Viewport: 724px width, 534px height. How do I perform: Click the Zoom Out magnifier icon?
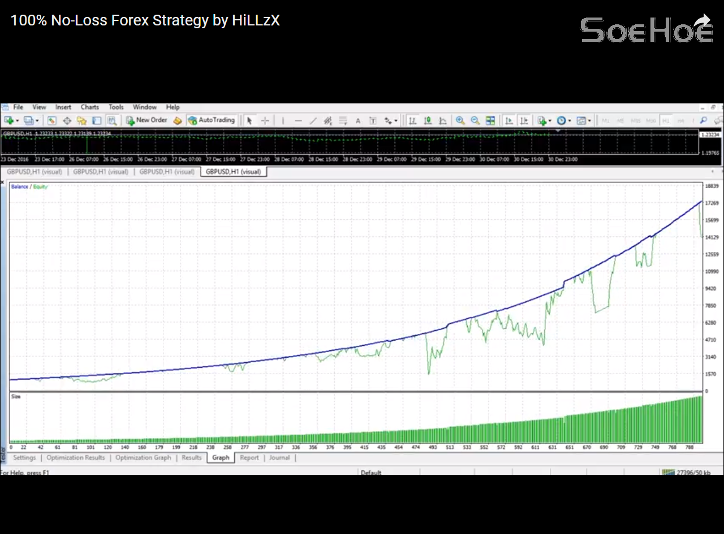475,120
